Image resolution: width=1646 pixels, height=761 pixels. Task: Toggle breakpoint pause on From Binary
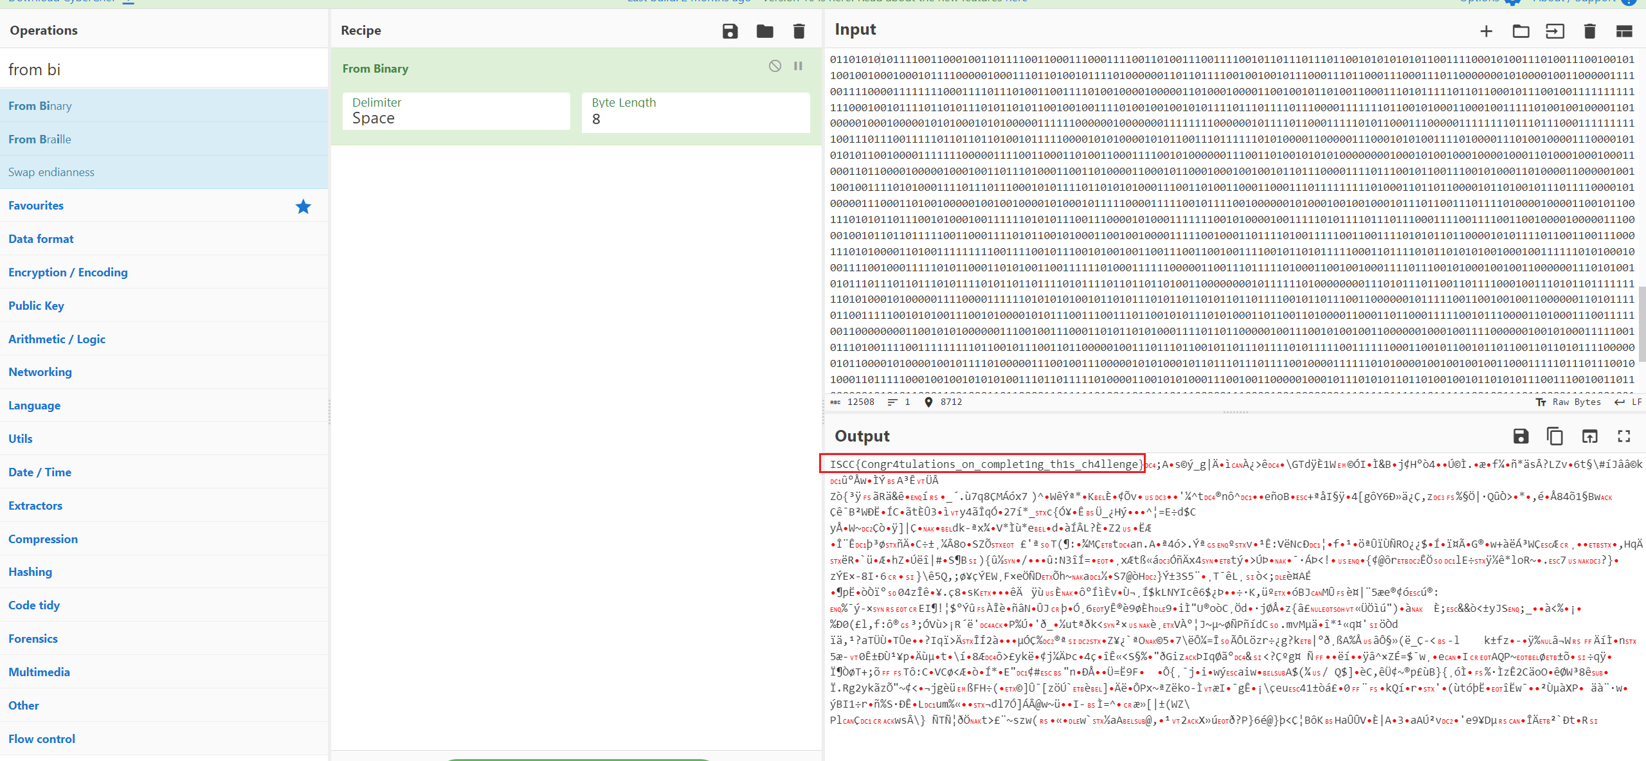pyautogui.click(x=798, y=66)
